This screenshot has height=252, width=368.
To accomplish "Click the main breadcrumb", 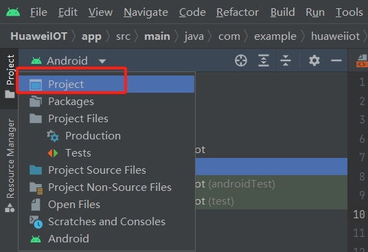I will [x=157, y=36].
